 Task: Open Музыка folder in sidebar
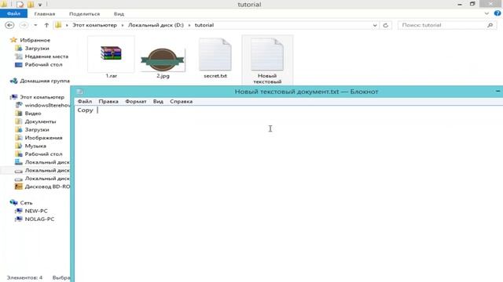coord(35,146)
